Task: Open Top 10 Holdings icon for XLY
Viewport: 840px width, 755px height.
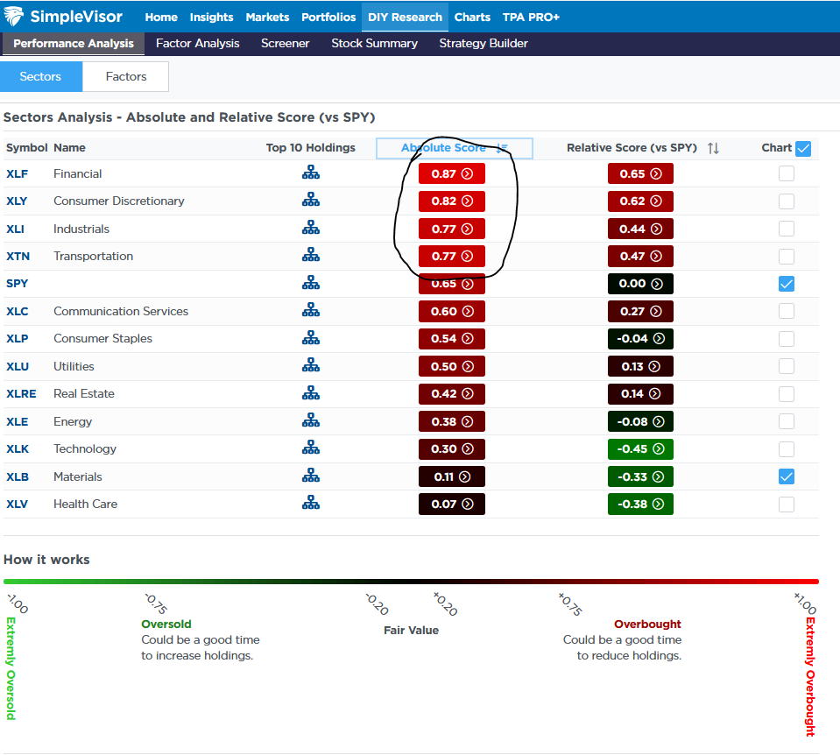Action: (311, 201)
